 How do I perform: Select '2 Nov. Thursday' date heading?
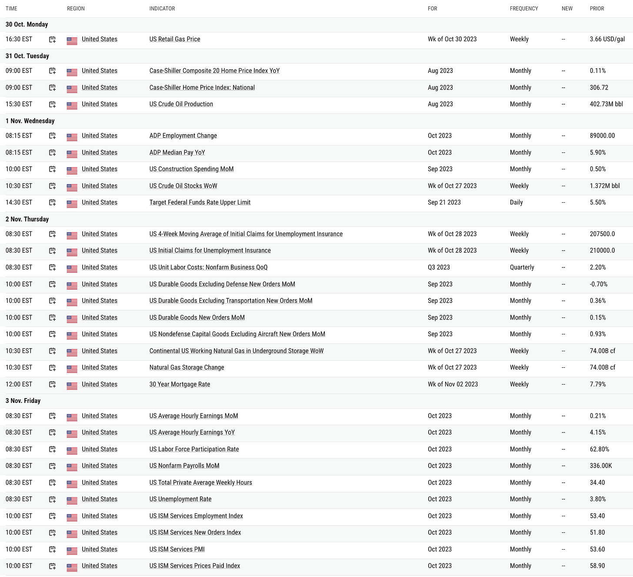pyautogui.click(x=27, y=219)
